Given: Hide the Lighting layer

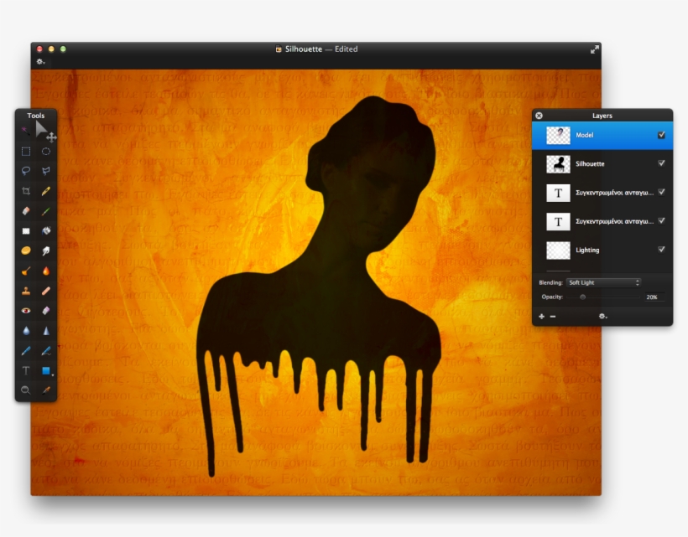Looking at the screenshot, I should point(662,250).
